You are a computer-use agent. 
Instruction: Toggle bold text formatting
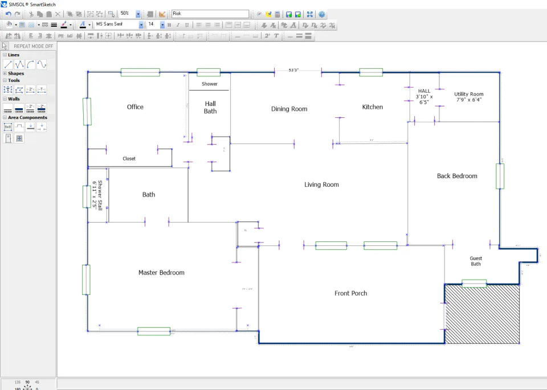pyautogui.click(x=169, y=24)
